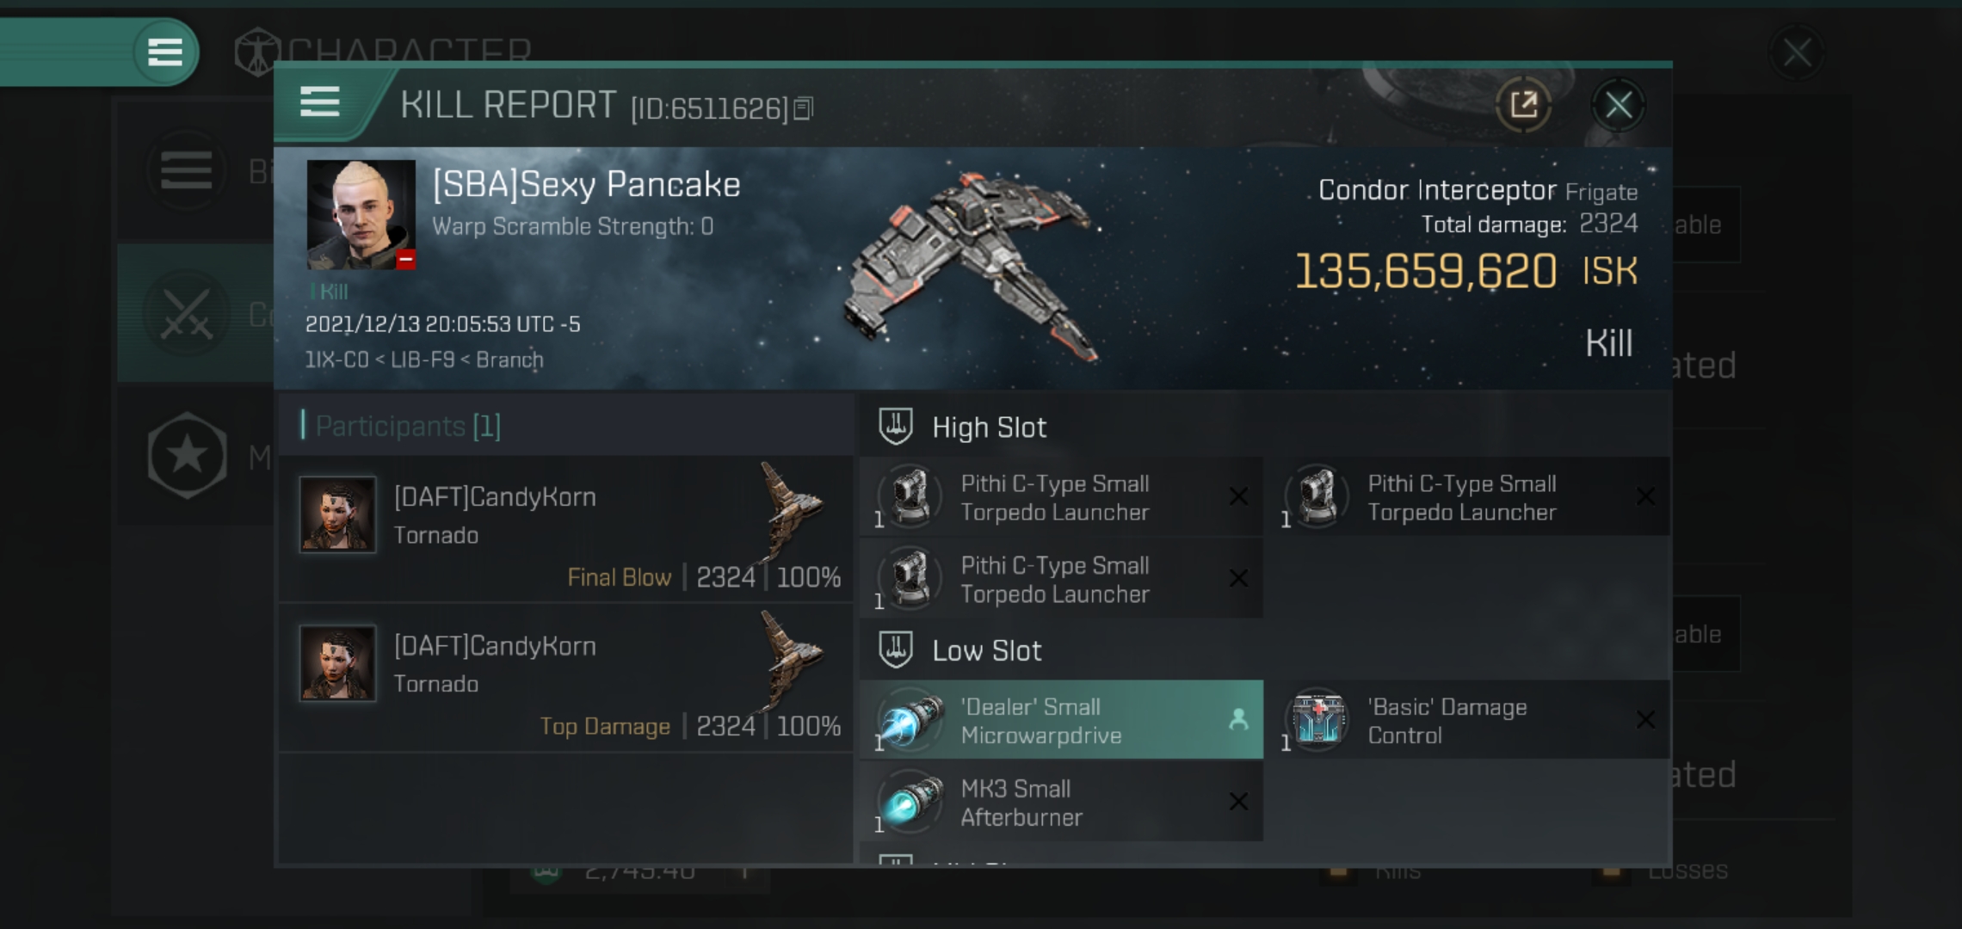The image size is (1962, 929).
Task: Click the Kill Report menu icon
Action: (x=322, y=105)
